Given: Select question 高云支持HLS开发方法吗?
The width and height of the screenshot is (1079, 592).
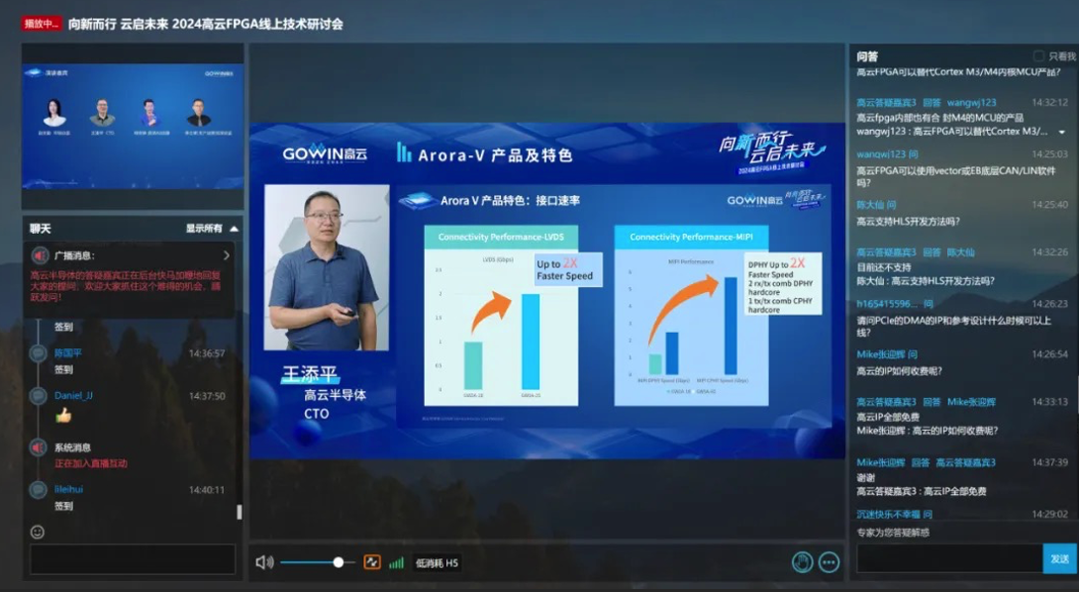Looking at the screenshot, I should pyautogui.click(x=908, y=222).
